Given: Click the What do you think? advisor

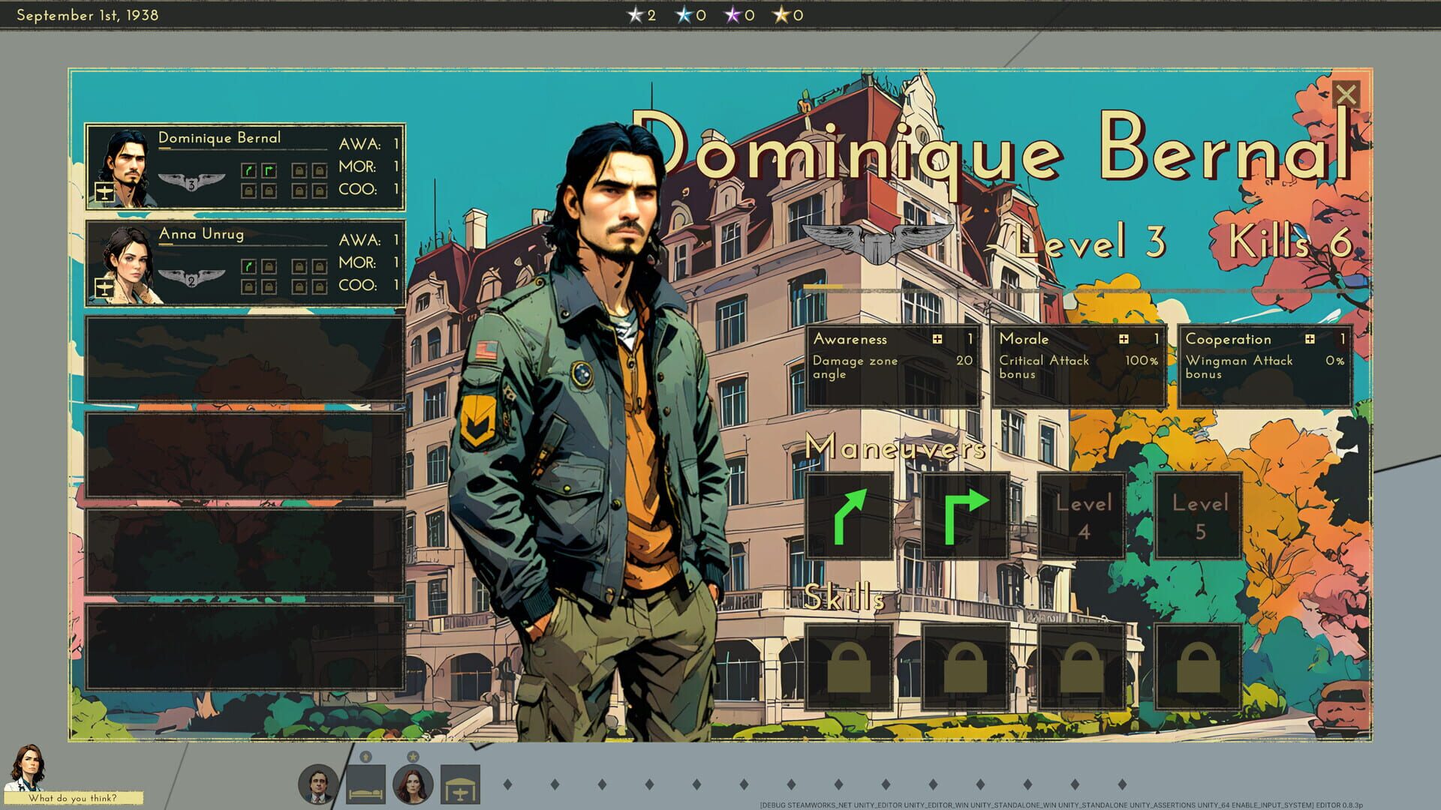Looking at the screenshot, I should pyautogui.click(x=72, y=798).
